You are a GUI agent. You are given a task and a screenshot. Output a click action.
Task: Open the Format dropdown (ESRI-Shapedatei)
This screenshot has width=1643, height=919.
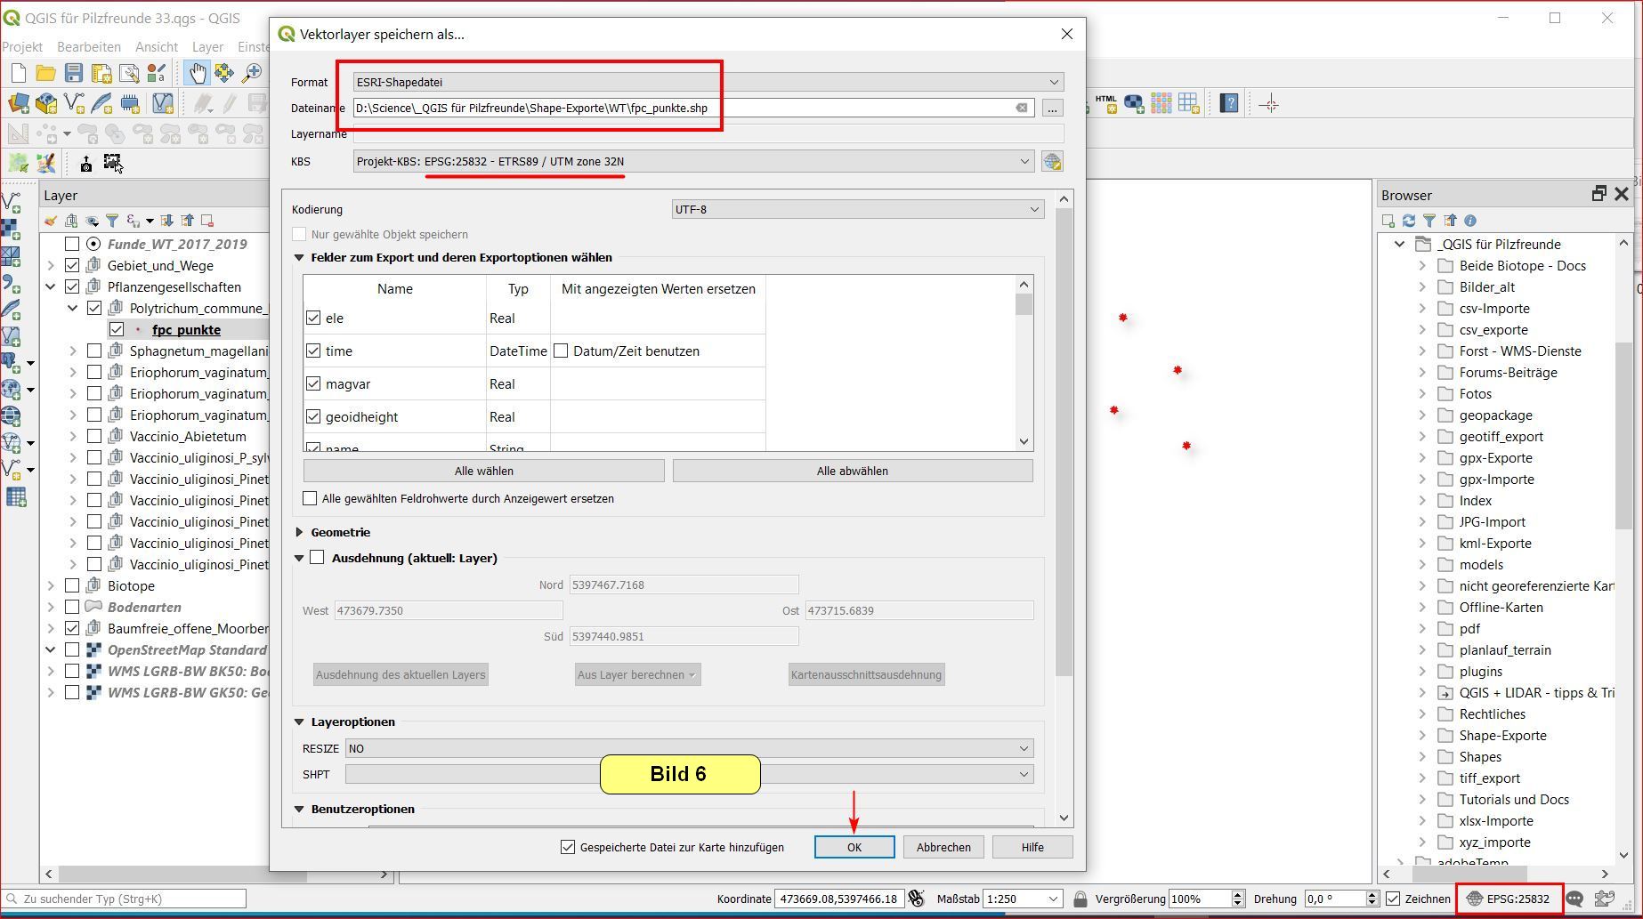[x=708, y=82]
